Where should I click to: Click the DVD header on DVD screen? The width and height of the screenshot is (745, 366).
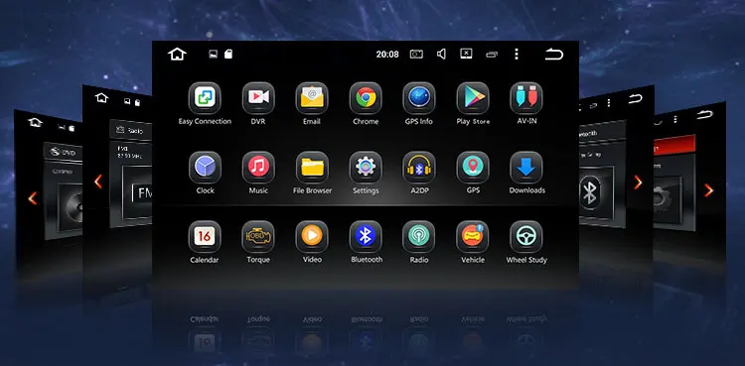(63, 153)
